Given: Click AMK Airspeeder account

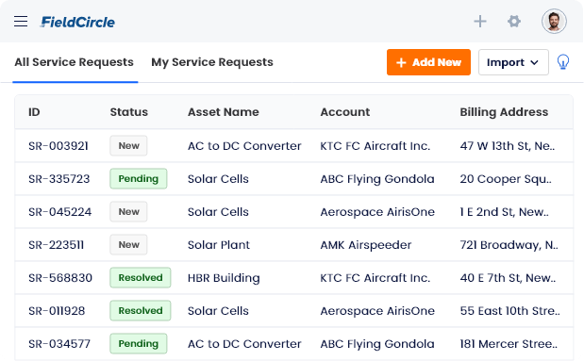Looking at the screenshot, I should point(366,245).
